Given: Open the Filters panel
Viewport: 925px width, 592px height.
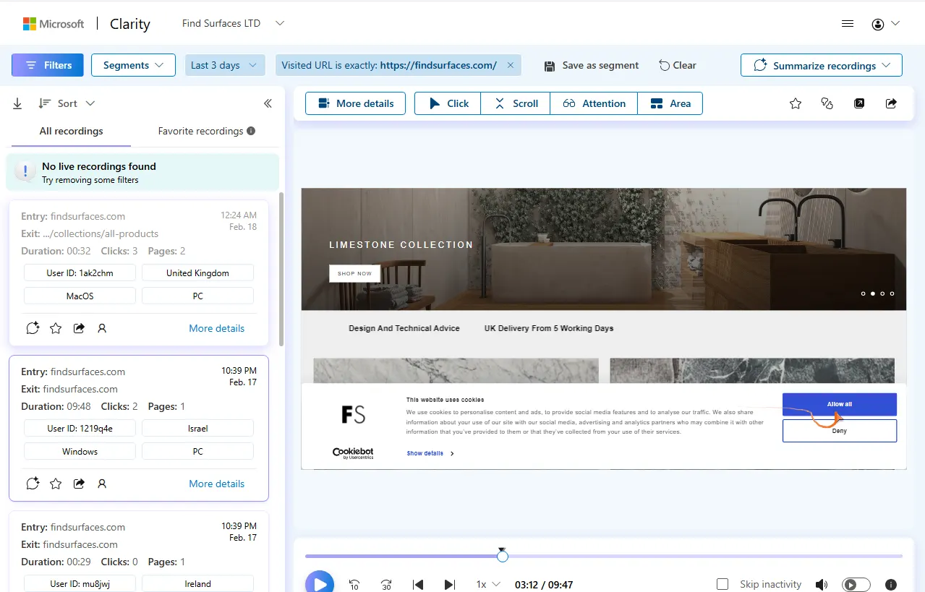Looking at the screenshot, I should (48, 65).
